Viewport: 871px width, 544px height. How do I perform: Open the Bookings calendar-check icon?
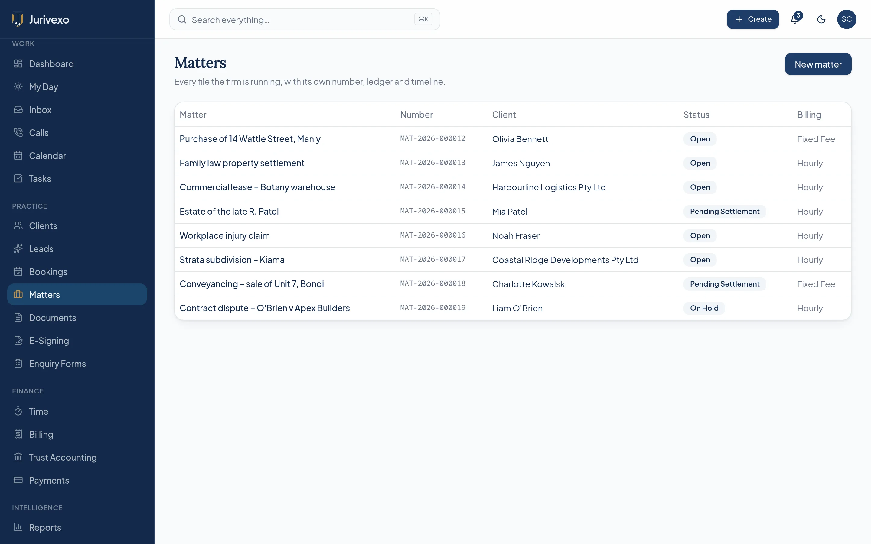tap(18, 272)
